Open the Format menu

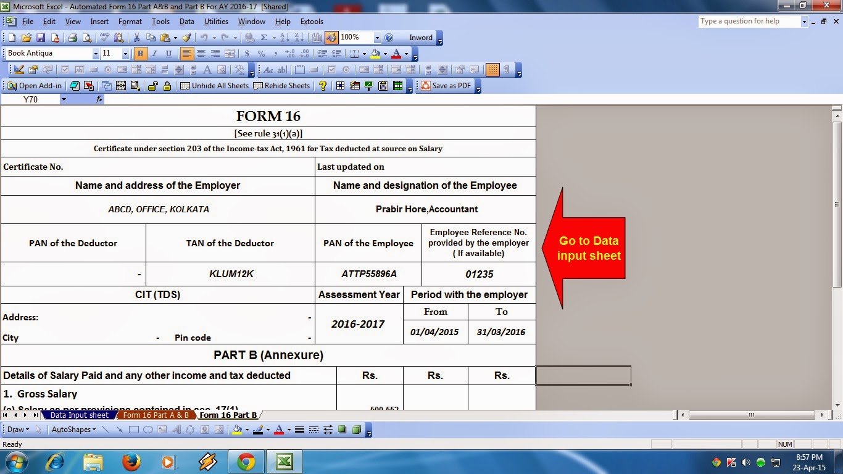point(130,22)
